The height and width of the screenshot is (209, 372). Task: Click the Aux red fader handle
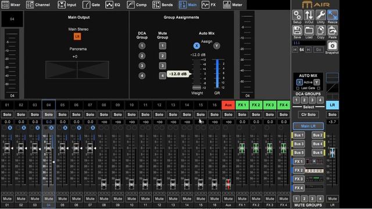pyautogui.click(x=228, y=184)
